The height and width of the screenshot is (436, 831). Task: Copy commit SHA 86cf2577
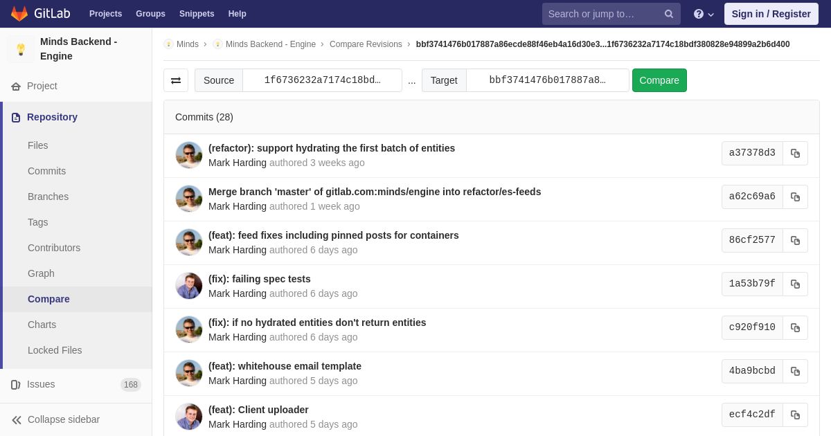[795, 241]
